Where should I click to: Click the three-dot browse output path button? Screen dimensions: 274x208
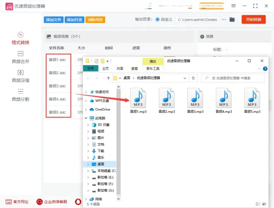point(224,19)
